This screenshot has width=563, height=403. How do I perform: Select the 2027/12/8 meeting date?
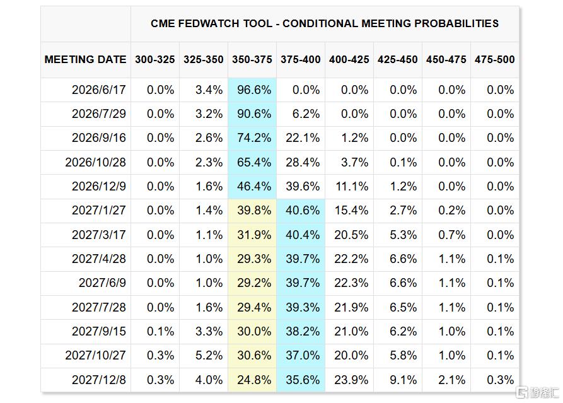(99, 380)
